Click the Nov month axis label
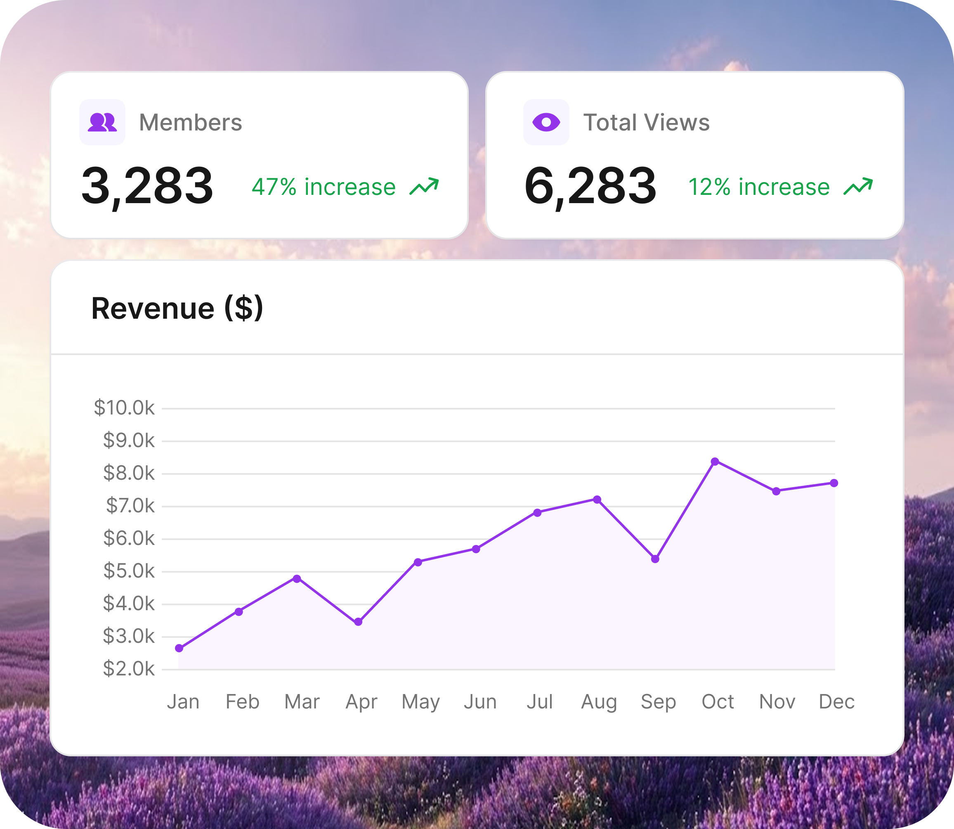The width and height of the screenshot is (954, 829). point(777,702)
